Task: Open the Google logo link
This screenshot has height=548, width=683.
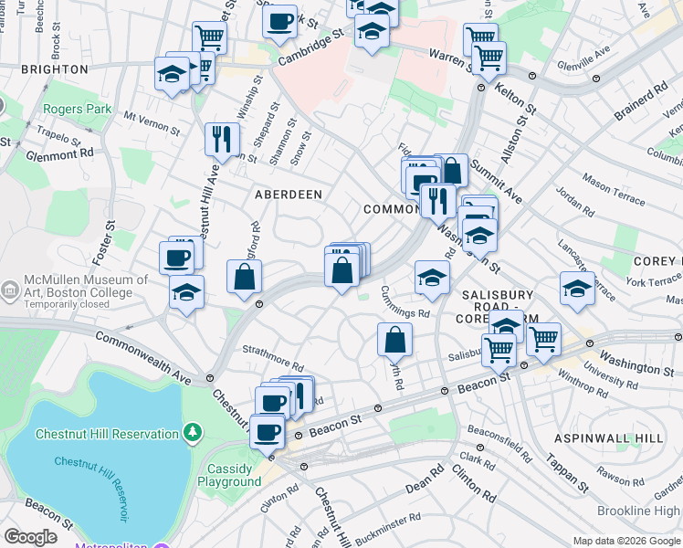Action: click(x=30, y=537)
